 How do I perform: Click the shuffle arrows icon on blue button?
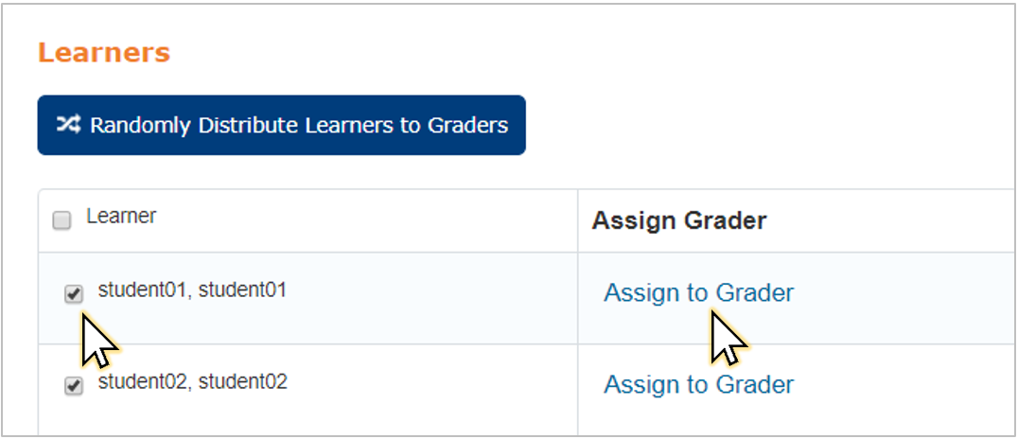pyautogui.click(x=68, y=125)
